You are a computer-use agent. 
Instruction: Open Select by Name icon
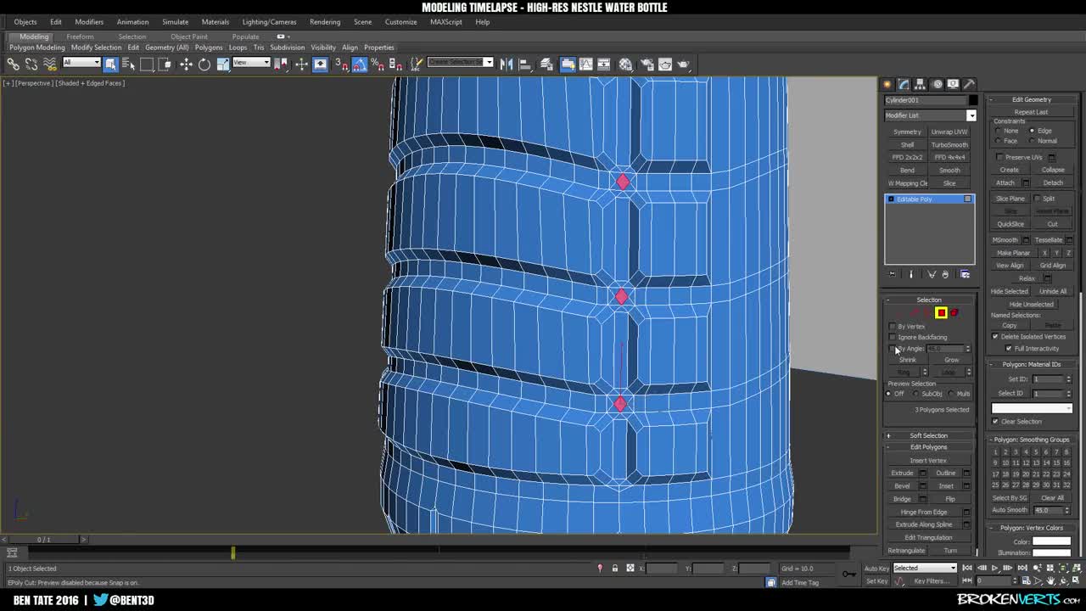pyautogui.click(x=128, y=64)
